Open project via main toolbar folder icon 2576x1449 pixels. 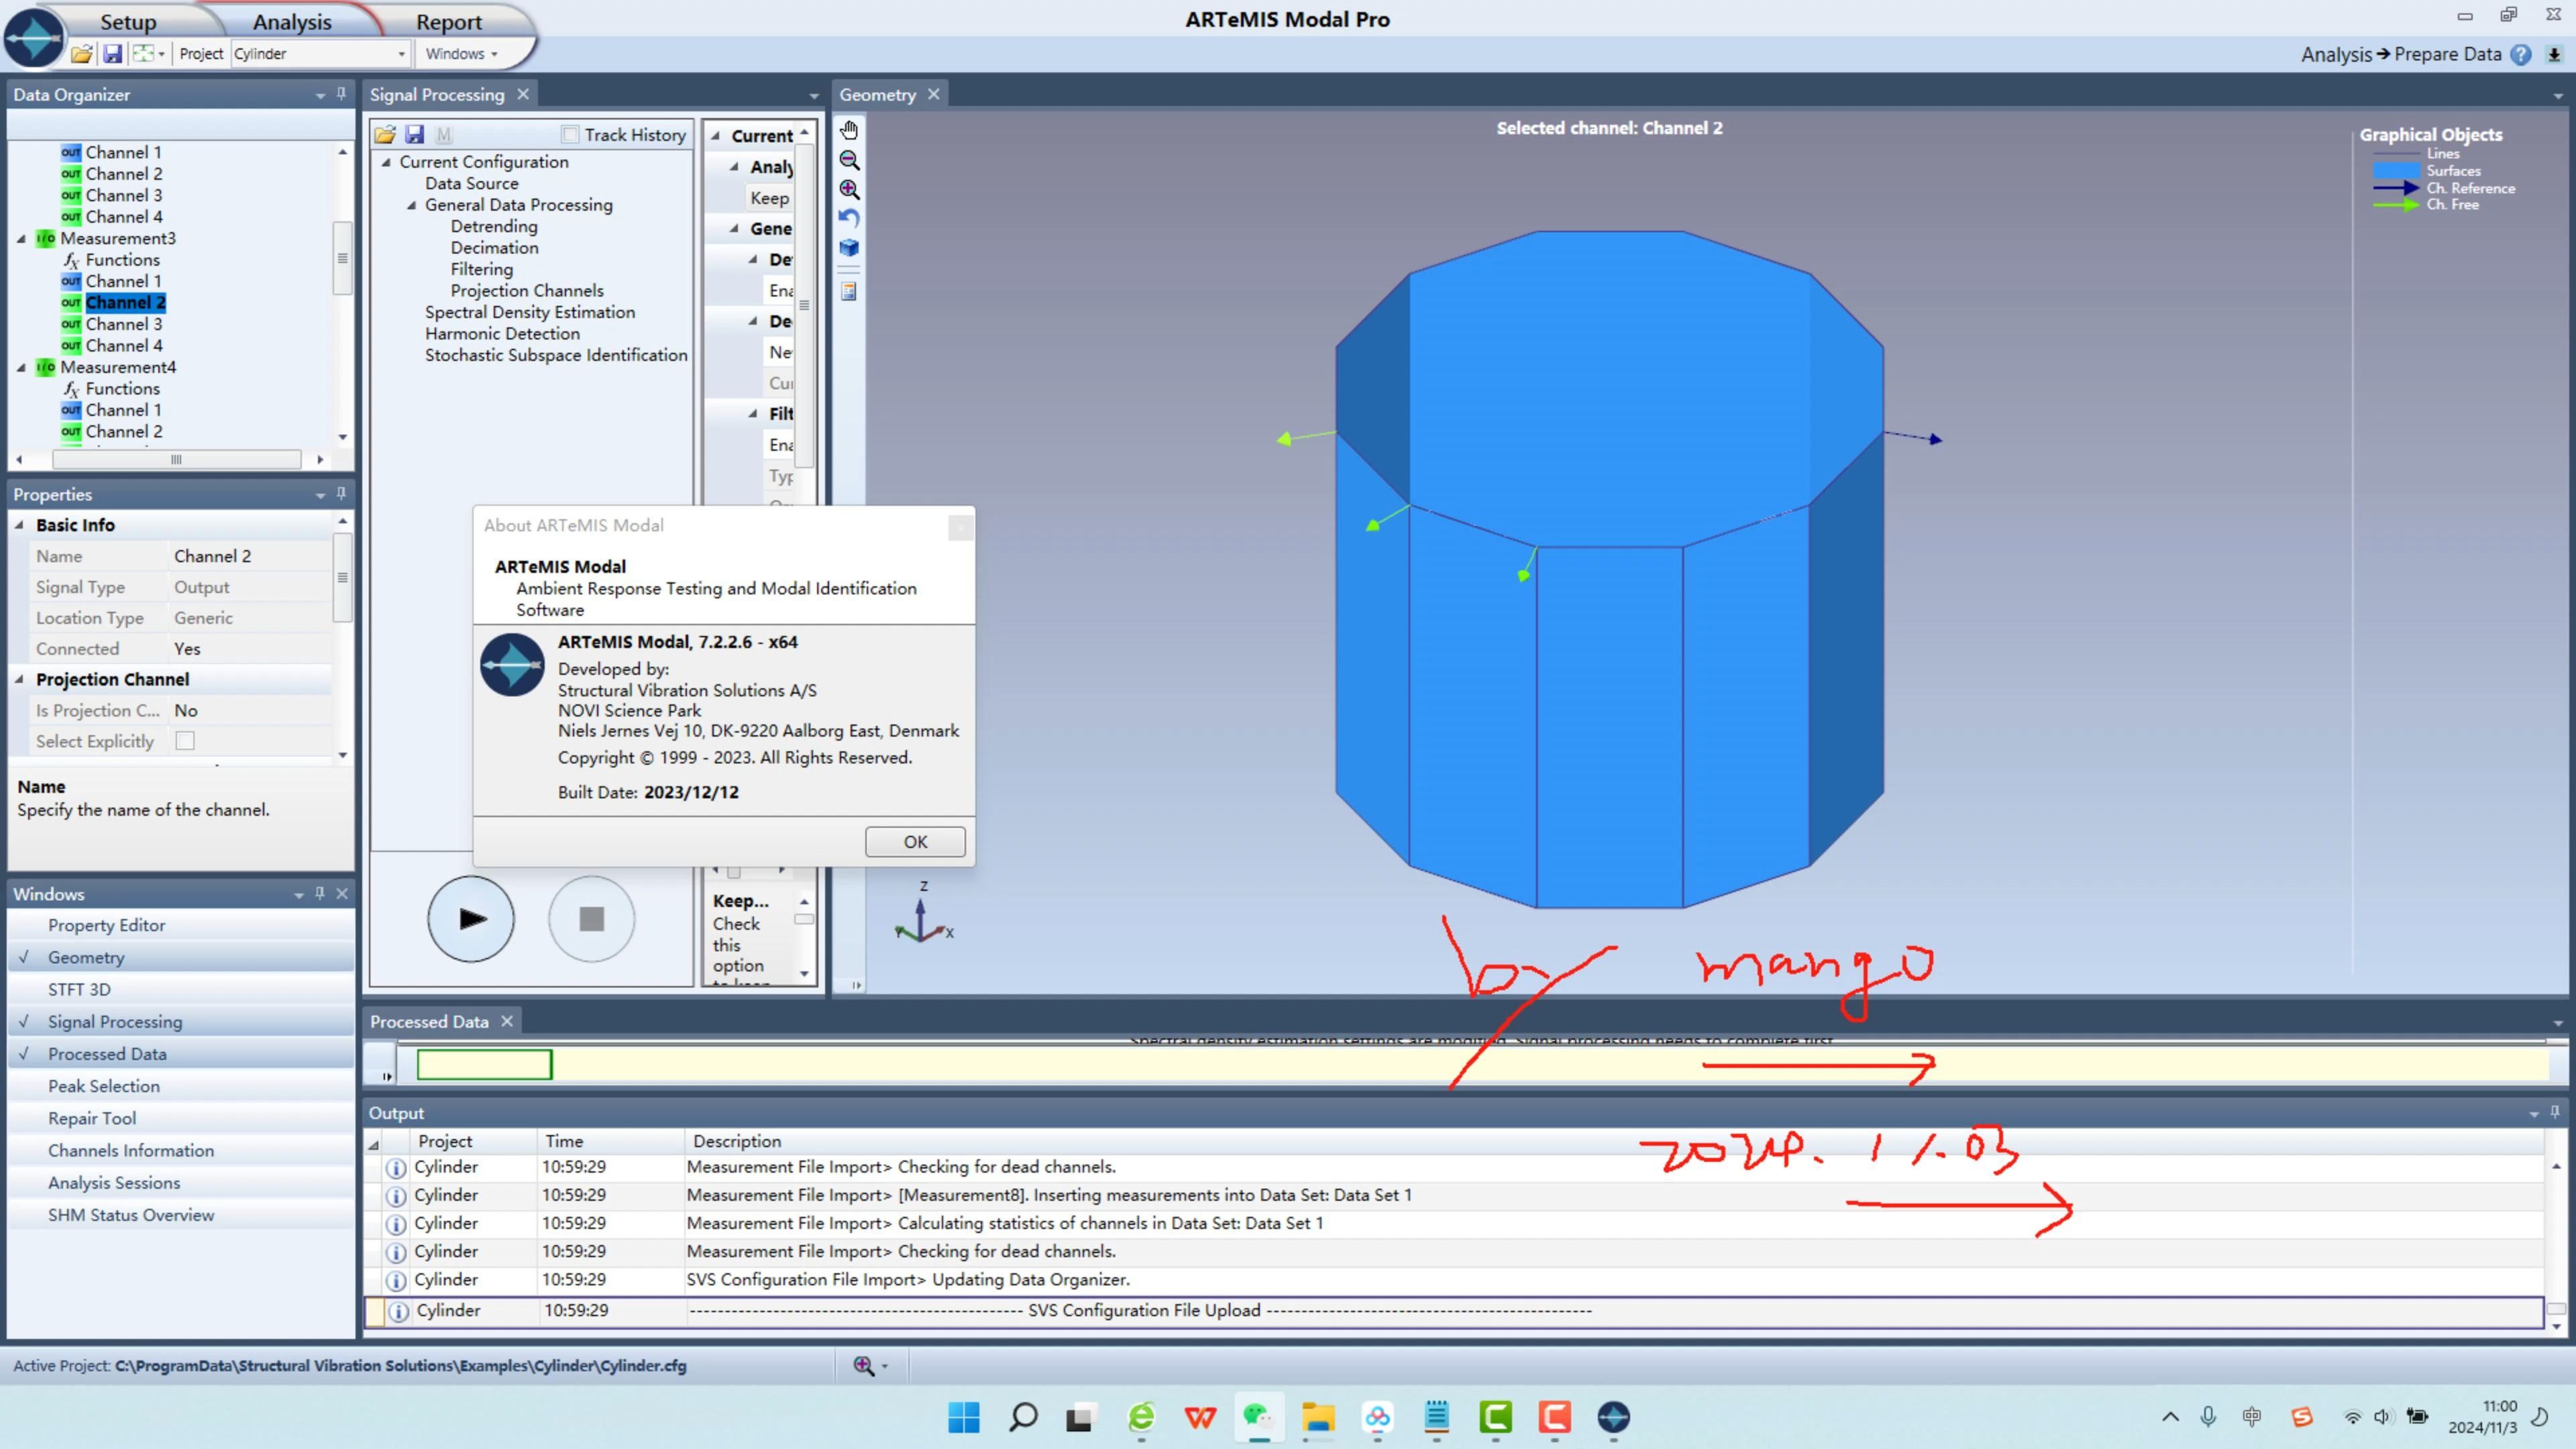(82, 54)
